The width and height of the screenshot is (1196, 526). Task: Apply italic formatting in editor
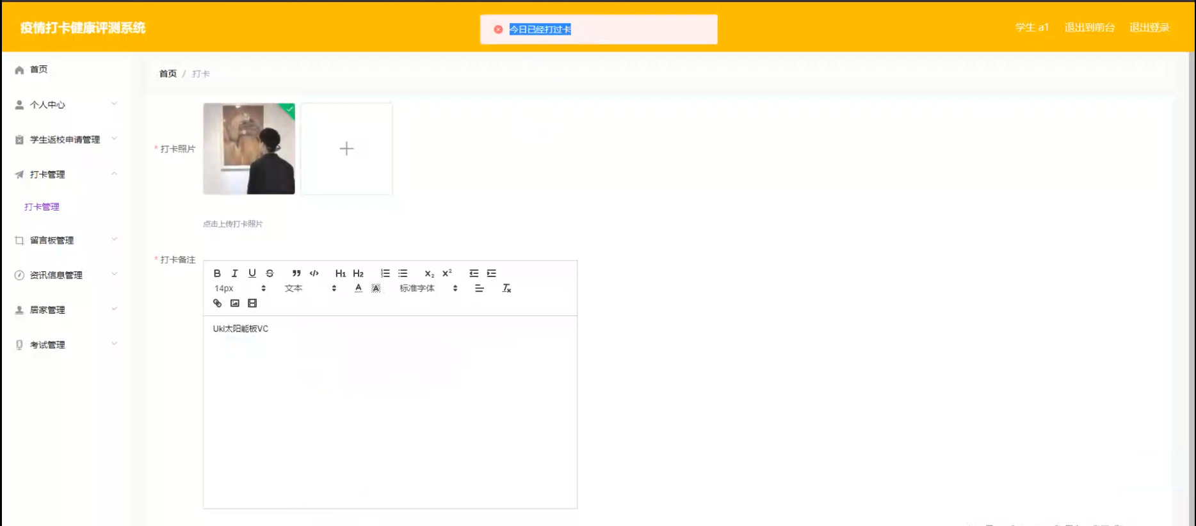click(x=234, y=273)
